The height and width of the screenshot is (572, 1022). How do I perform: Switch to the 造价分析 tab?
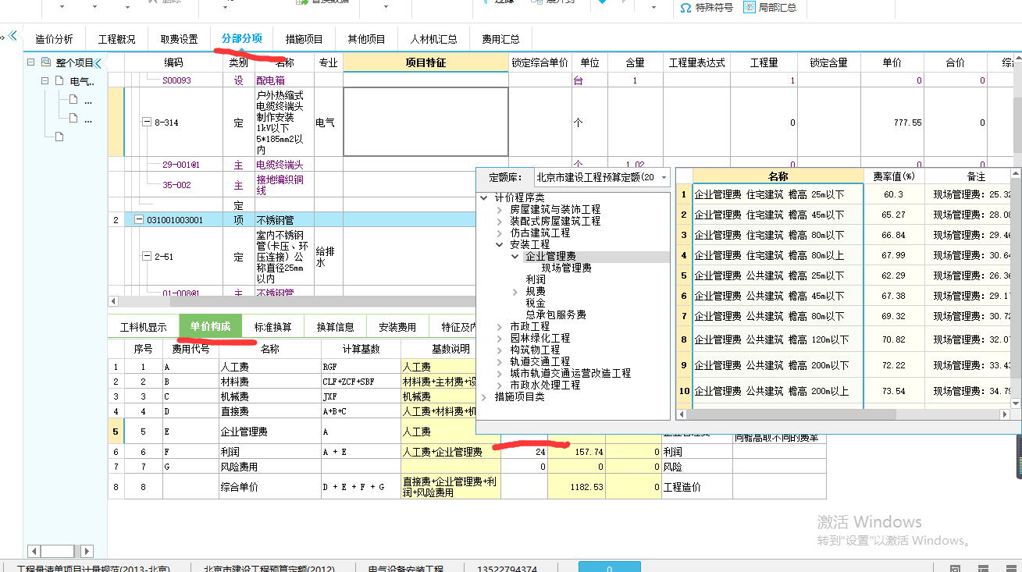click(54, 39)
